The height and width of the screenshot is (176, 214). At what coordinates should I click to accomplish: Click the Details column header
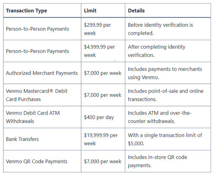[x=136, y=11]
